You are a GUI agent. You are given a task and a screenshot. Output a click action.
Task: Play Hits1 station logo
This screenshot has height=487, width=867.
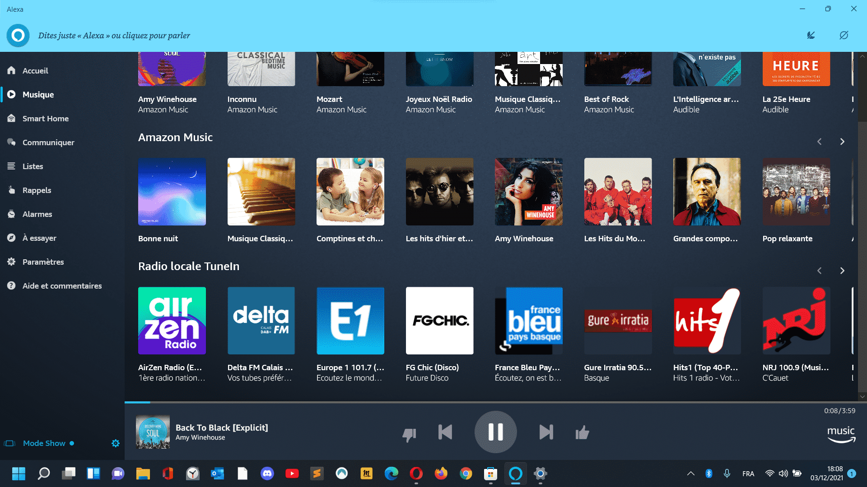(707, 321)
